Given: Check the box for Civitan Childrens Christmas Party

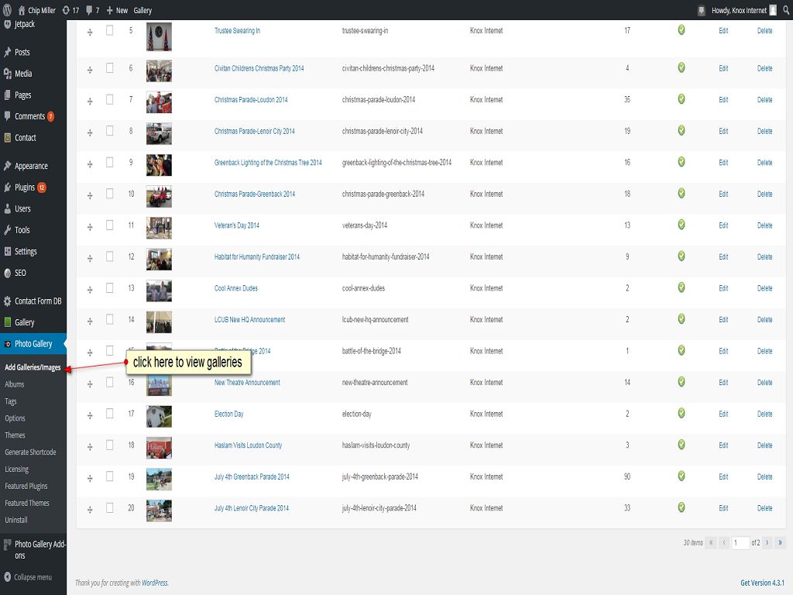Looking at the screenshot, I should [x=109, y=68].
